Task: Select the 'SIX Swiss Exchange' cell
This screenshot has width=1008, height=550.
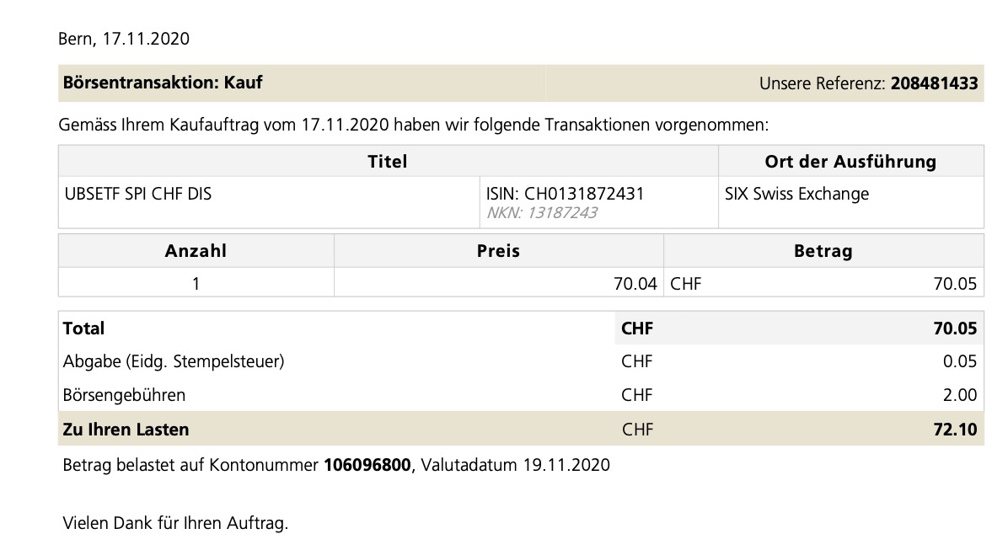Action: 796,194
